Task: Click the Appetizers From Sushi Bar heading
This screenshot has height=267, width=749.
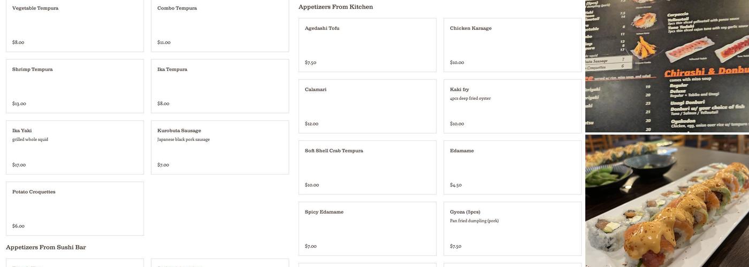Action: point(46,247)
